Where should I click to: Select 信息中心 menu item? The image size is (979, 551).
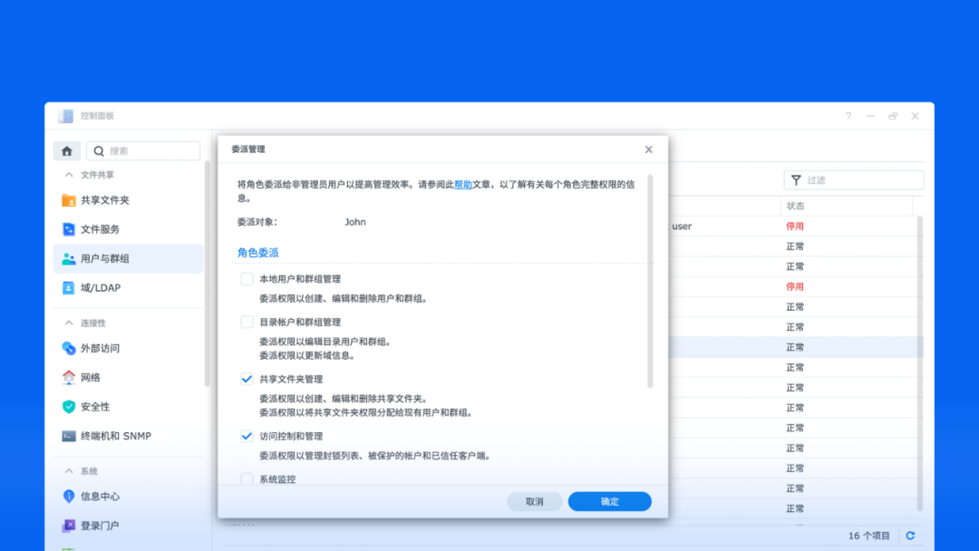tap(100, 497)
